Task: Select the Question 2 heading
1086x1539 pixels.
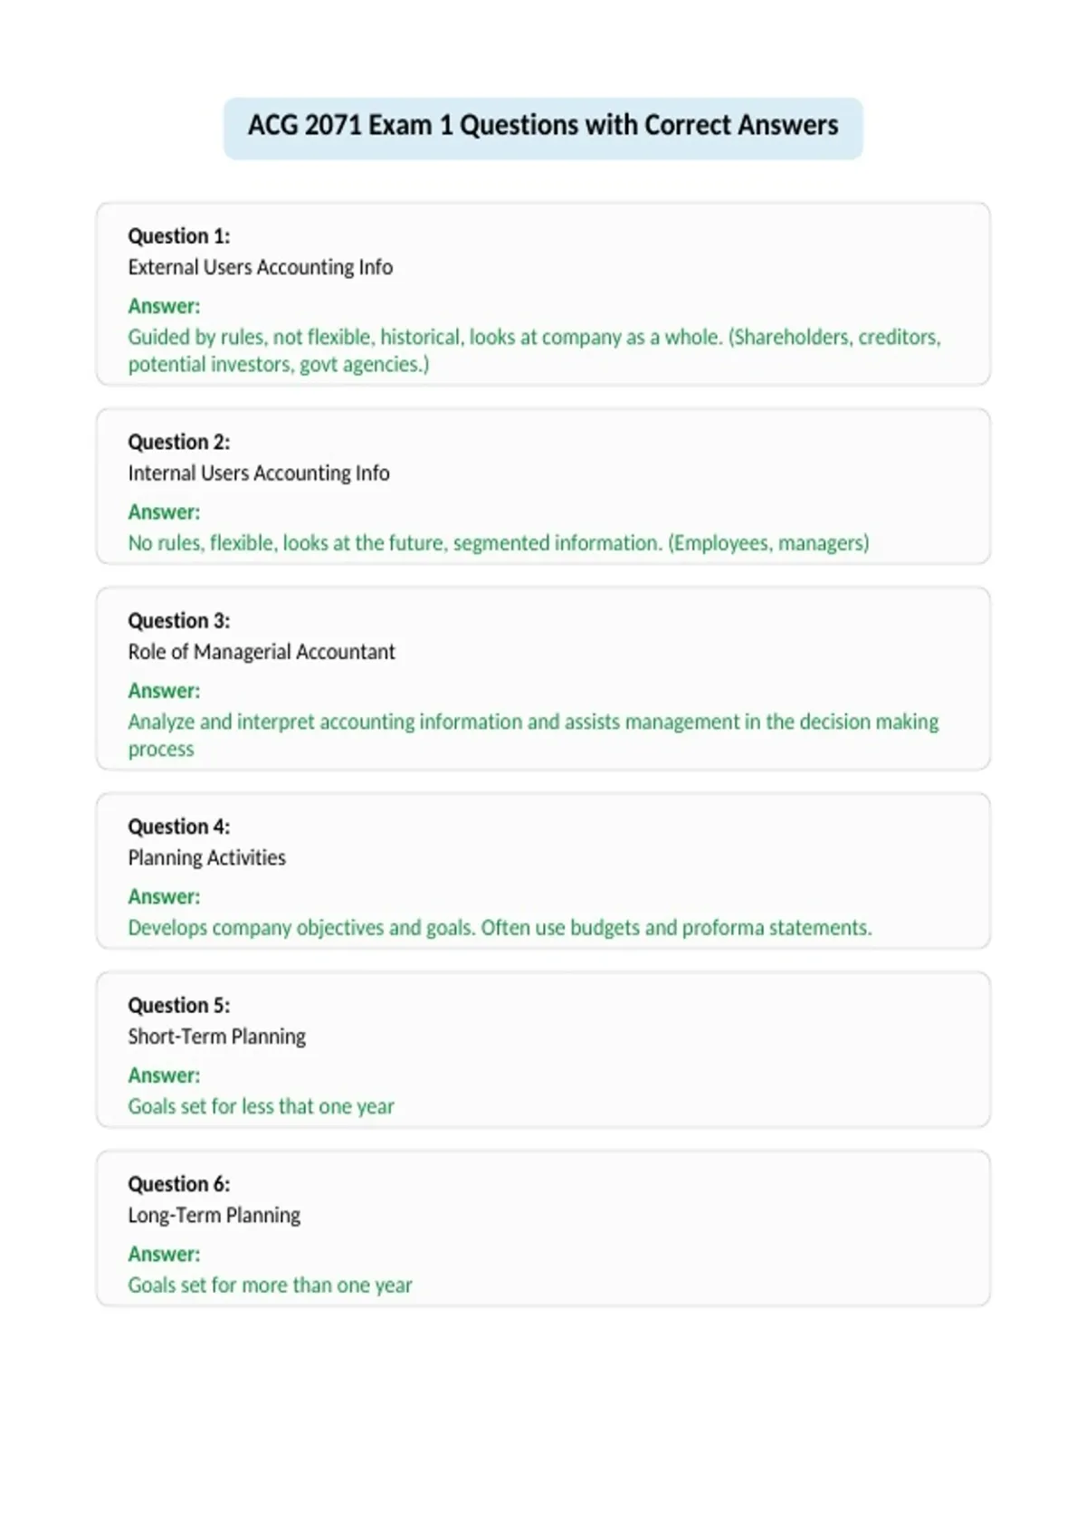Action: click(179, 442)
